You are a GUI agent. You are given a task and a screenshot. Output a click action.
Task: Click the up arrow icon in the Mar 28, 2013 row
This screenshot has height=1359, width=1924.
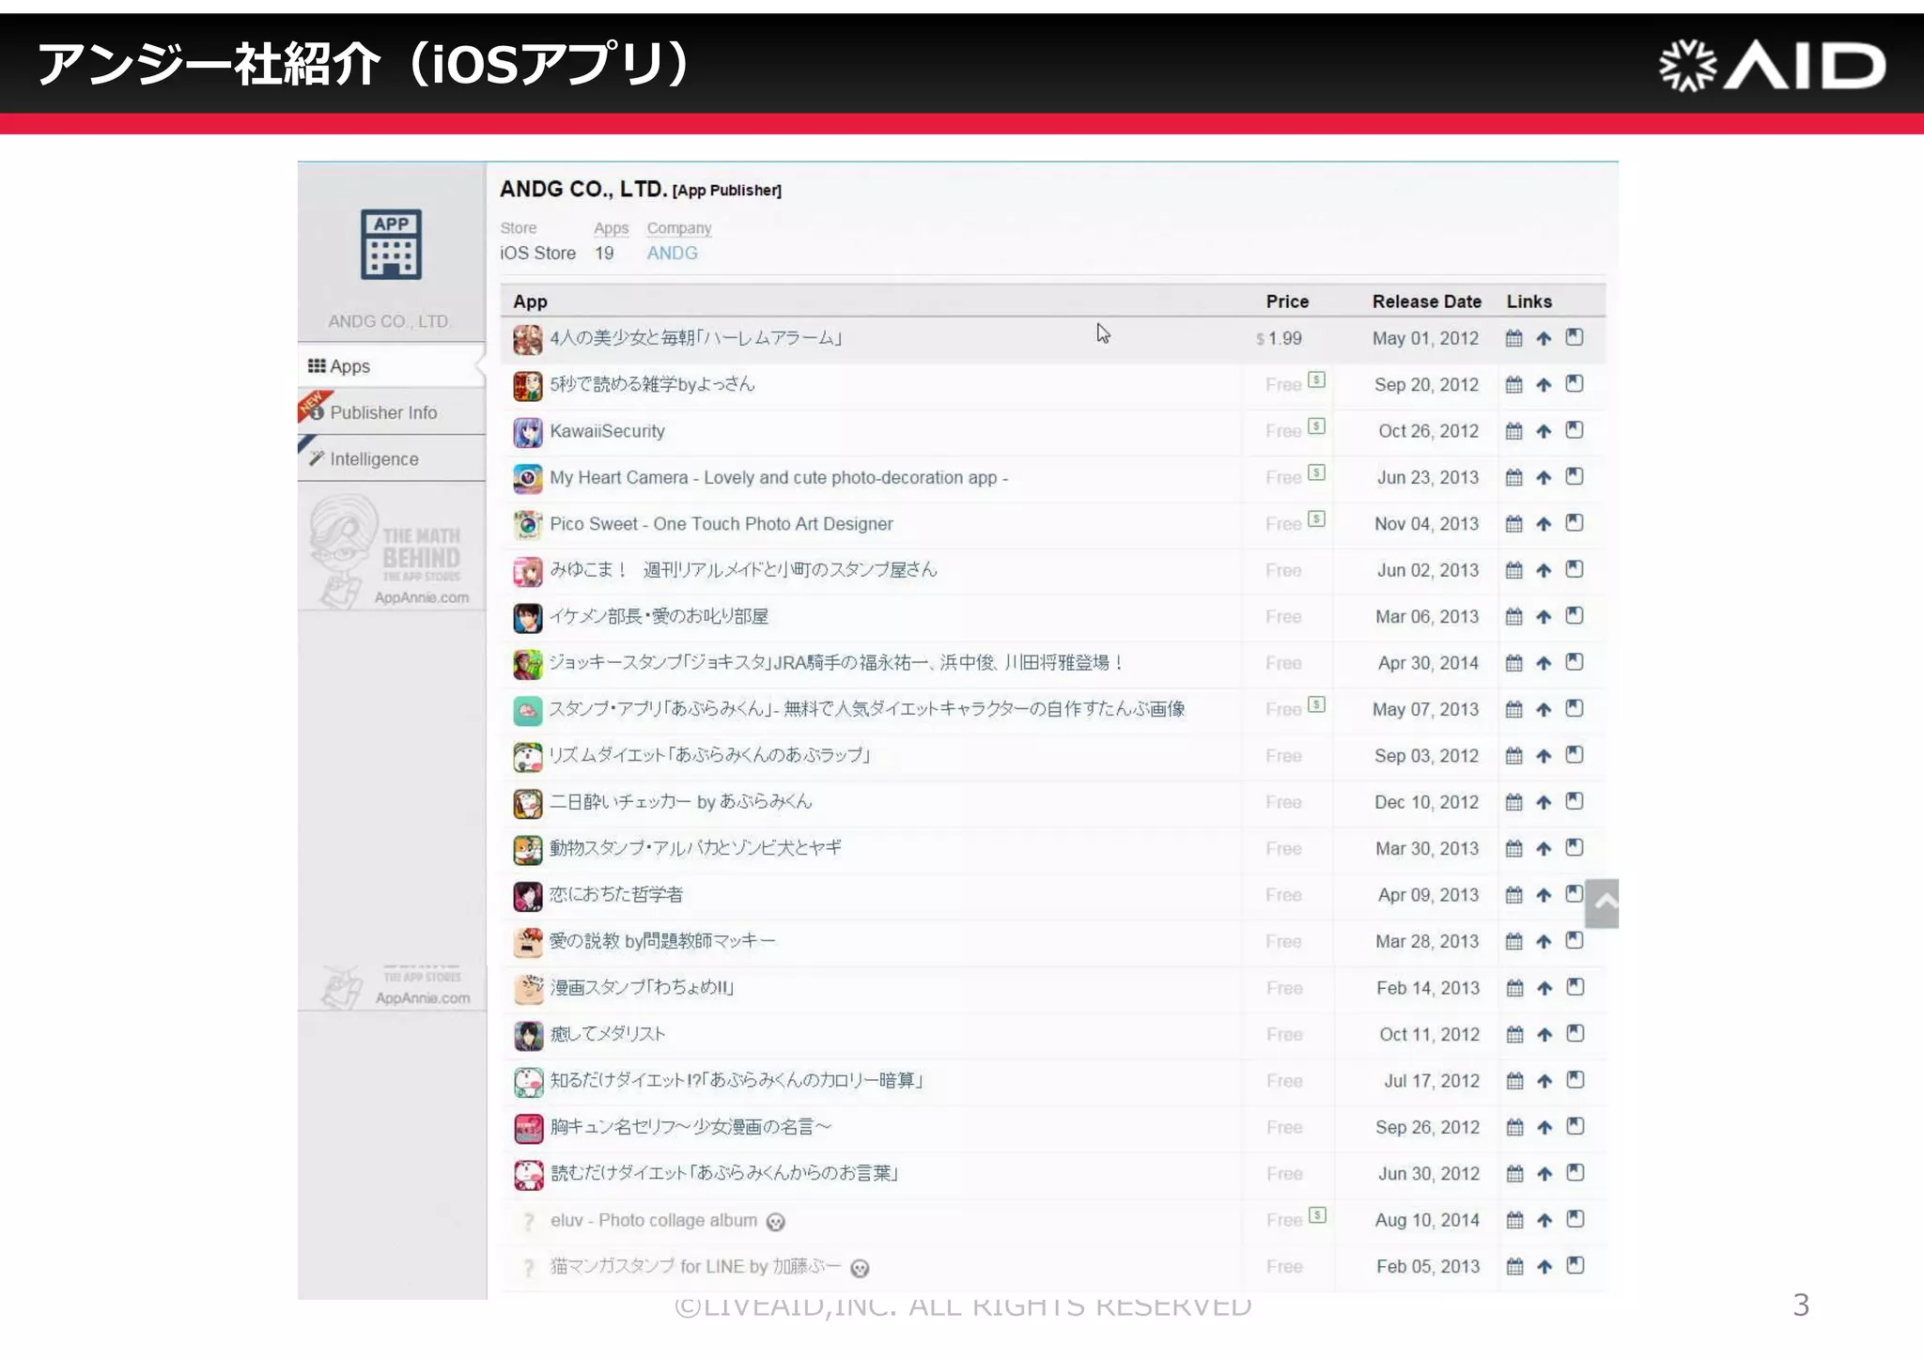(1544, 941)
